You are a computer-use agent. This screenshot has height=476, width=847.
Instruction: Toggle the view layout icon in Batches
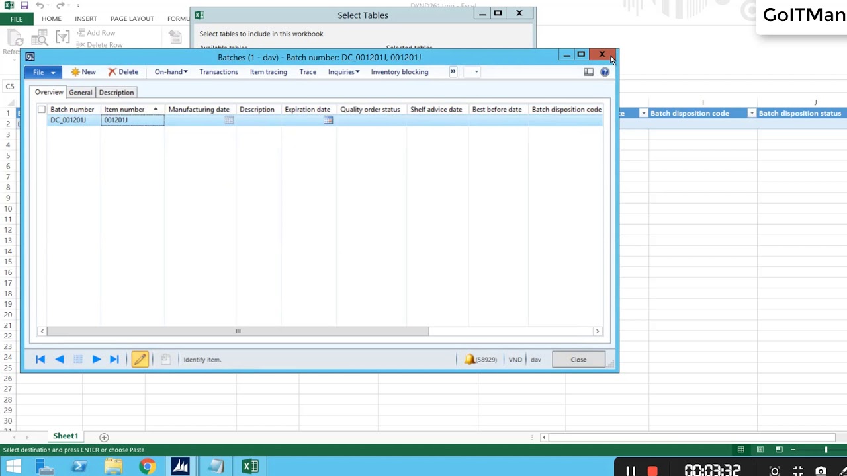pyautogui.click(x=588, y=72)
